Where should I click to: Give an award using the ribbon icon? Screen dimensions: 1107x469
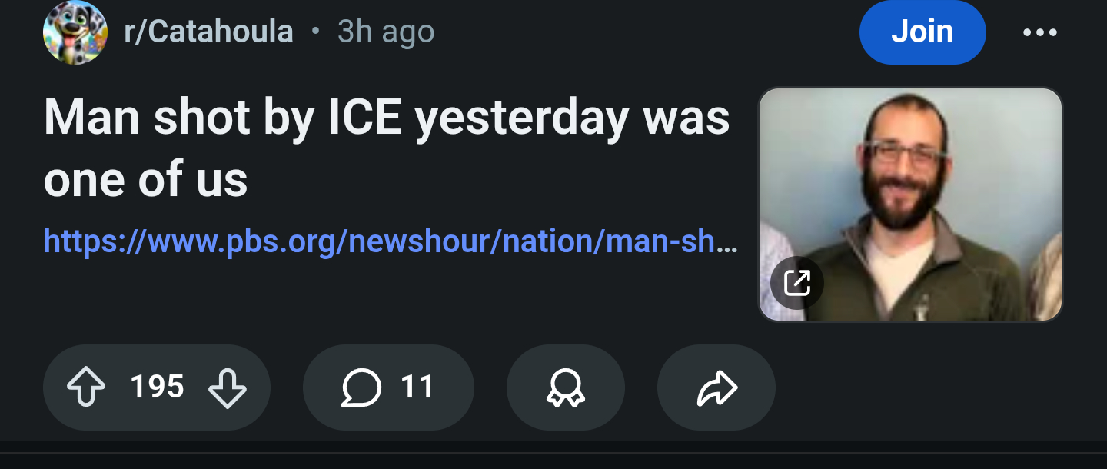[x=565, y=387]
